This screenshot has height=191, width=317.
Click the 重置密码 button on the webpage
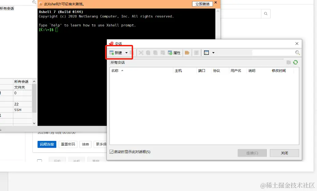(68, 144)
